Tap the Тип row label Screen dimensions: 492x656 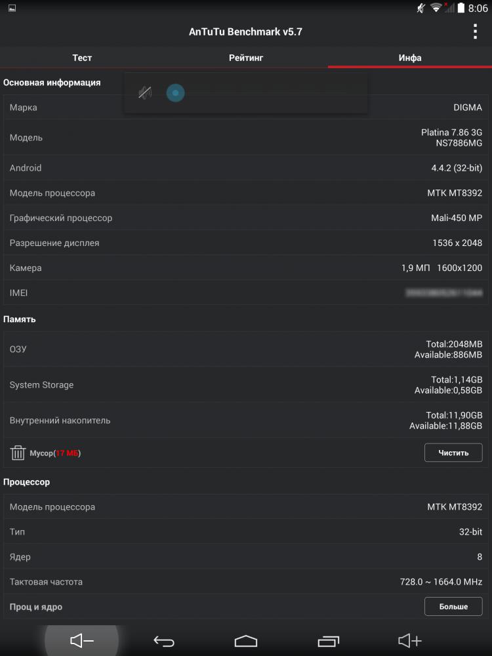click(x=17, y=532)
